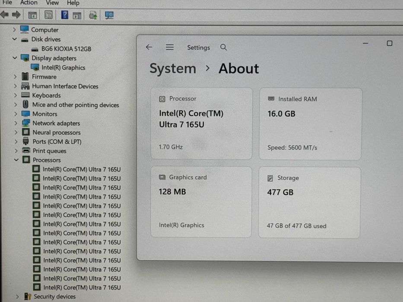
Task: Click the Back arrow in Device Manager toolbar
Action: [x=5, y=15]
